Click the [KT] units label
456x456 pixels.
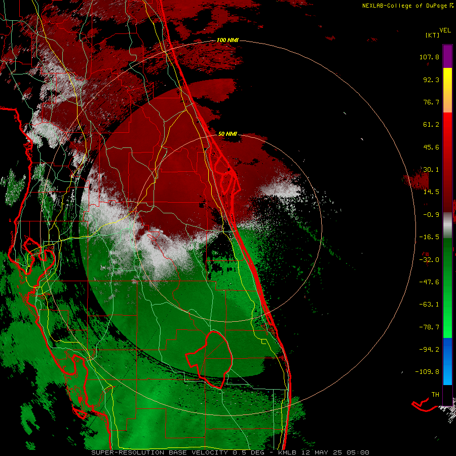click(x=432, y=35)
